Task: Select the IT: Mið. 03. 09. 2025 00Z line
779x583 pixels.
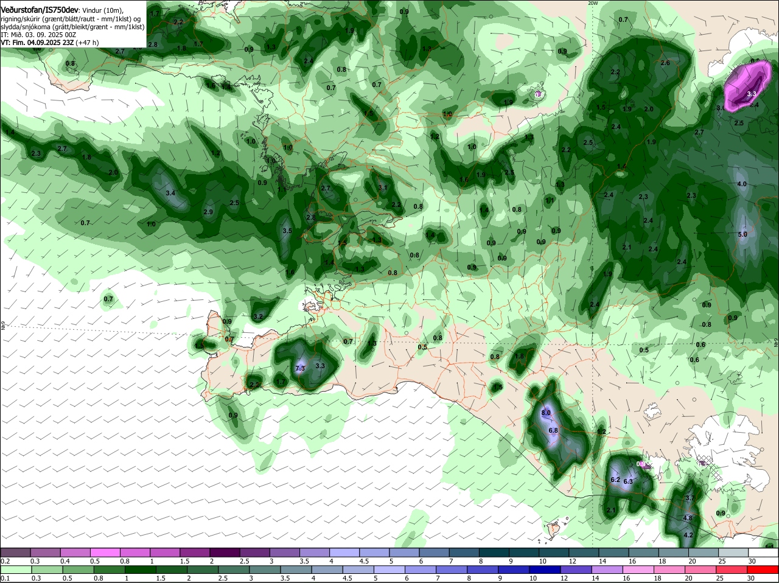Action: [x=38, y=35]
